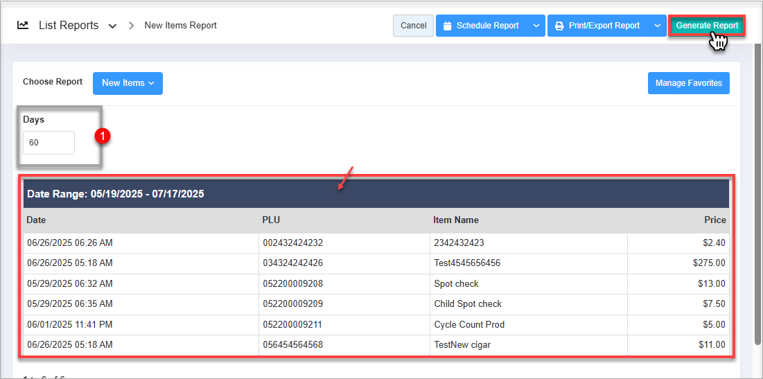Click the List Reports chart icon
The height and width of the screenshot is (379, 763).
[x=23, y=25]
